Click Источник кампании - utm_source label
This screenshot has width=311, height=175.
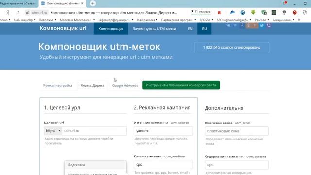coord(161,122)
